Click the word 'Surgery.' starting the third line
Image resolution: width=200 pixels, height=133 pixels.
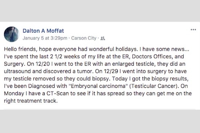pos(15,64)
